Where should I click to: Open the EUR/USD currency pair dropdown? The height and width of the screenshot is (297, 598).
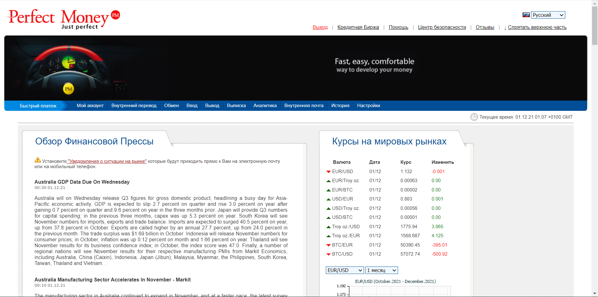pos(344,270)
